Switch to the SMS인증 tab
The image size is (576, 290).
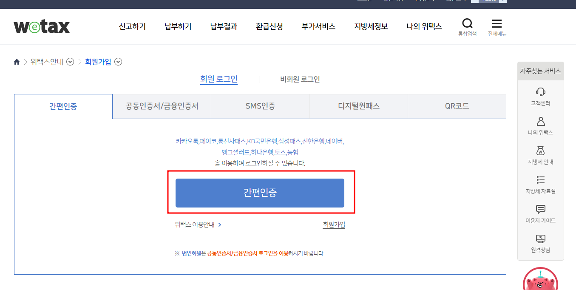[260, 106]
